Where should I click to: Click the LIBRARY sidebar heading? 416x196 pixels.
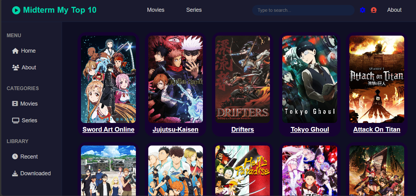17,142
